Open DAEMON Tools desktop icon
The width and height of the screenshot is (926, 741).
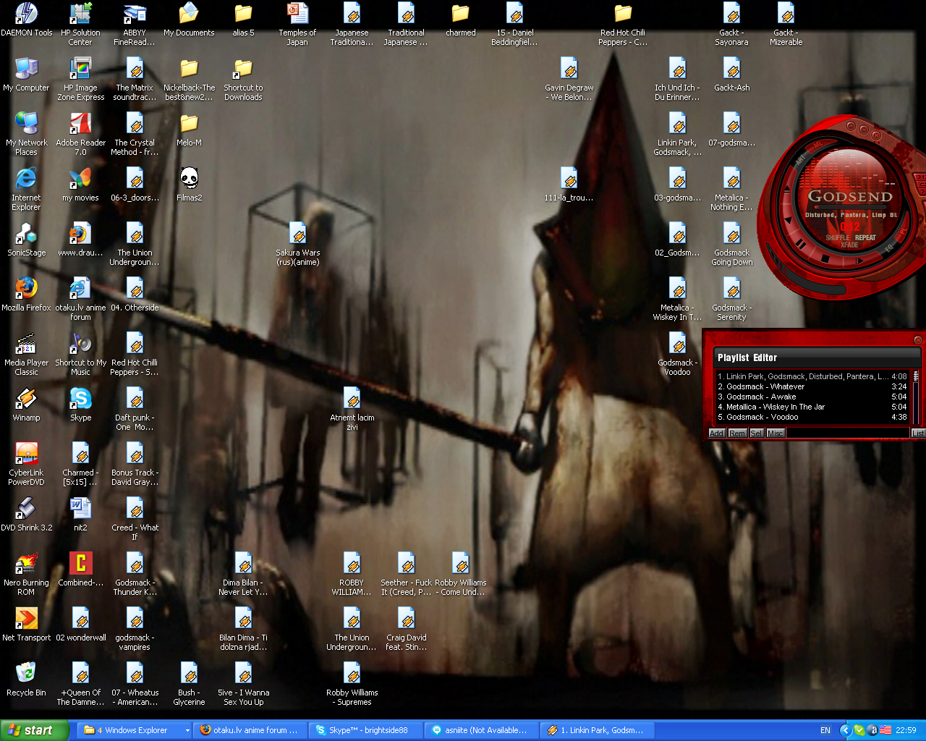(x=26, y=20)
